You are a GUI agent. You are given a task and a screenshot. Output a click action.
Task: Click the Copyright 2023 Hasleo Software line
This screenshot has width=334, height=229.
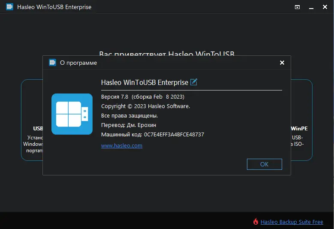(145, 106)
